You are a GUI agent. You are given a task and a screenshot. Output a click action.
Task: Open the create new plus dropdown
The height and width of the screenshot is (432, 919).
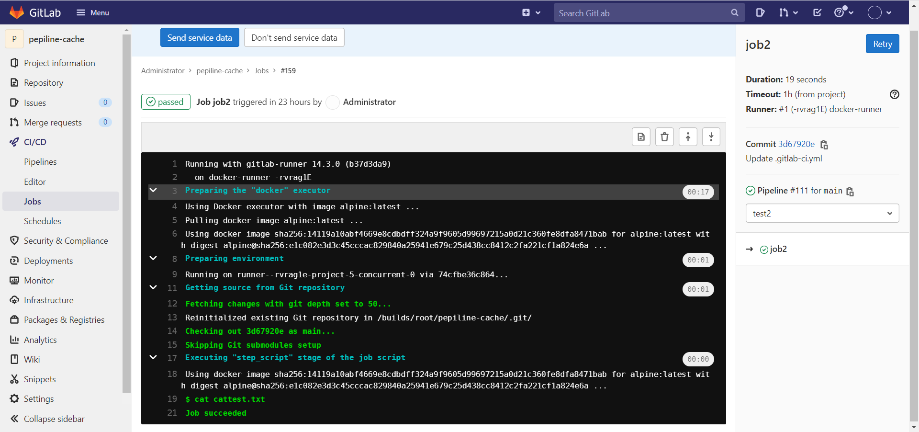pyautogui.click(x=531, y=12)
